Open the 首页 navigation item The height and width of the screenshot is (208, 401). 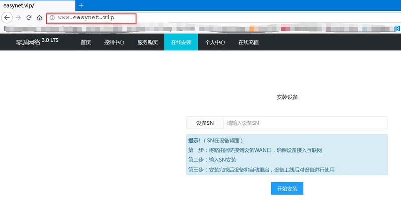click(86, 42)
